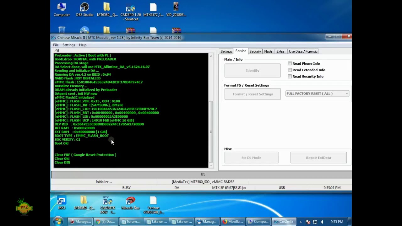This screenshot has height=226, width=402.
Task: Click the Fix DL Mode button
Action: point(251,158)
